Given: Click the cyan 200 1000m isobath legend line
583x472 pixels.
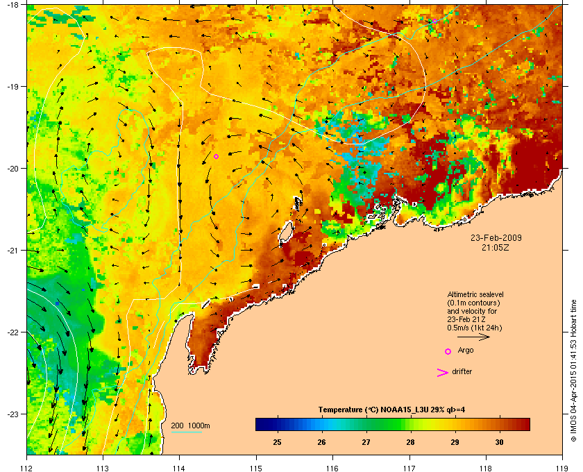Looking at the screenshot, I should (x=186, y=432).
